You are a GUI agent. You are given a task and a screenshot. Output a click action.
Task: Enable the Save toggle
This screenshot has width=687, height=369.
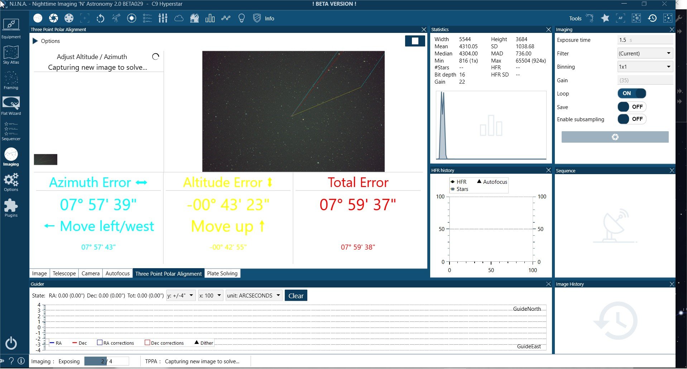pos(631,107)
